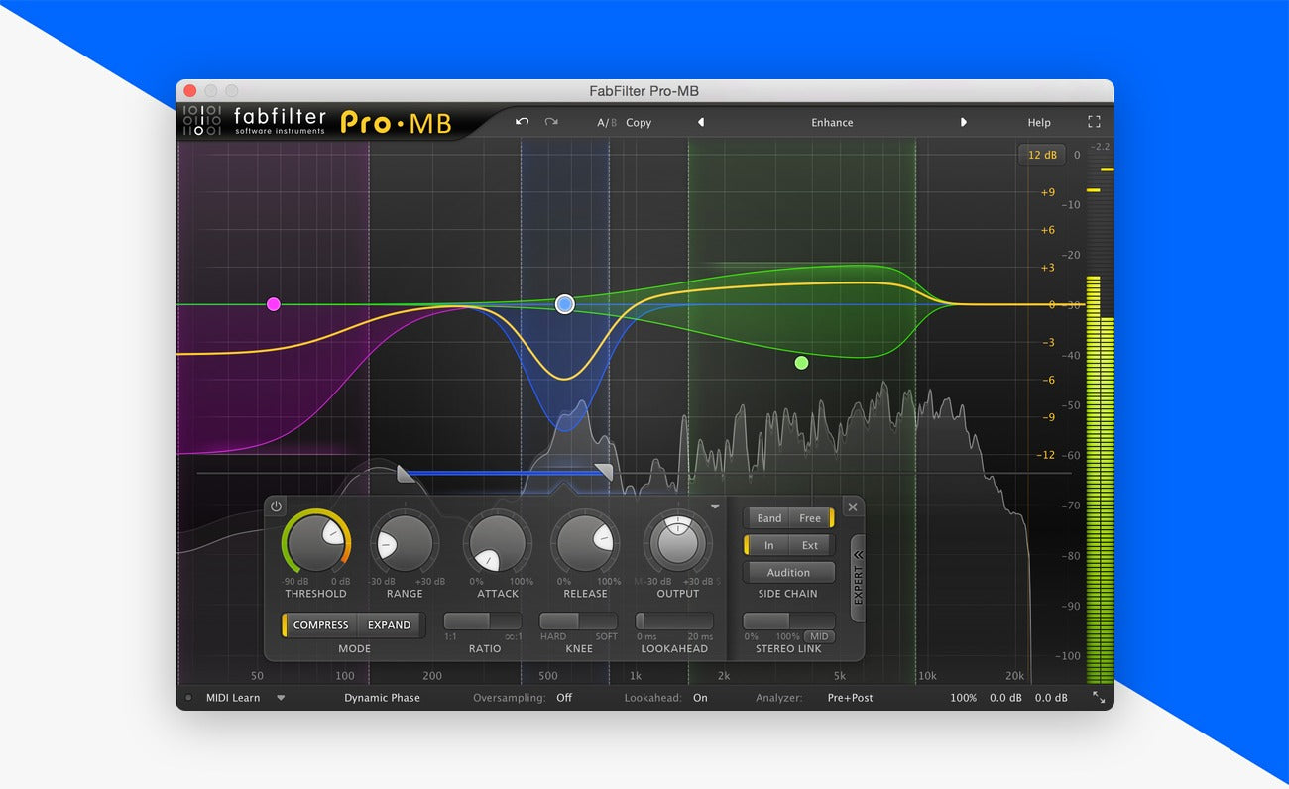Click the Attack knob
1289x789 pixels.
click(498, 544)
